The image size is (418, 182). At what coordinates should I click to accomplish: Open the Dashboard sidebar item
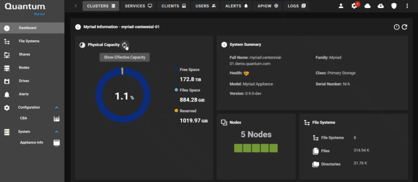[x=32, y=28]
